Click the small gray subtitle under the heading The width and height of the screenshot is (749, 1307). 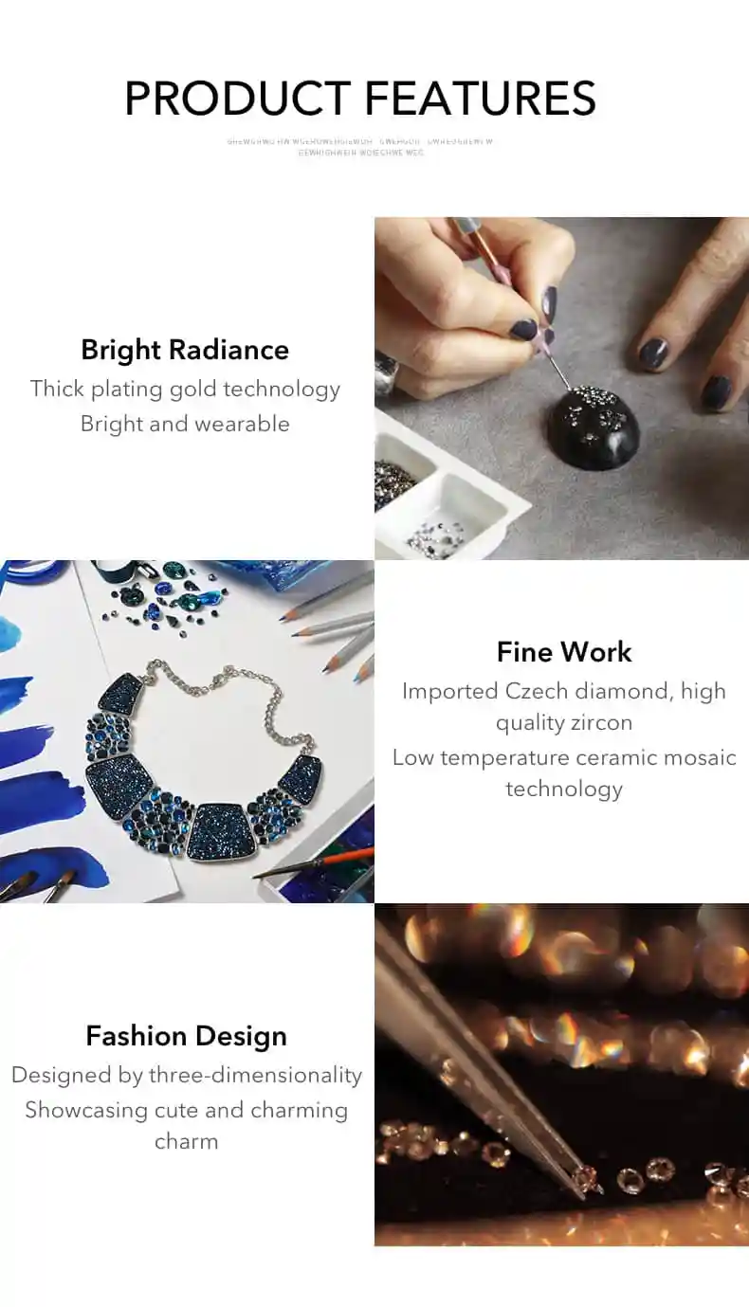click(360, 147)
